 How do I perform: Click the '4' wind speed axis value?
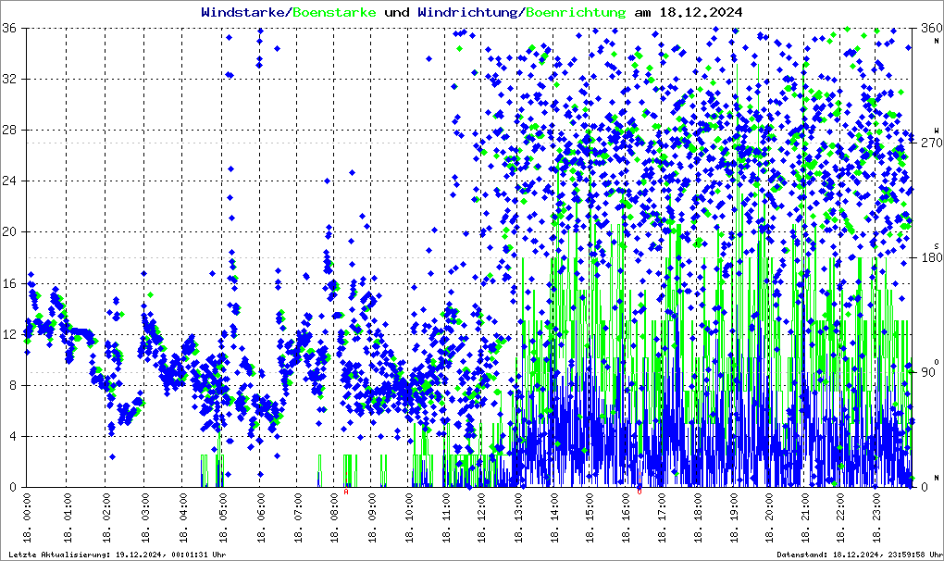[15, 436]
